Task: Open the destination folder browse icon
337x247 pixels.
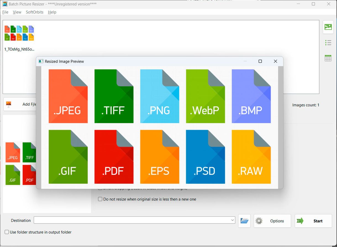Action: (x=244, y=221)
